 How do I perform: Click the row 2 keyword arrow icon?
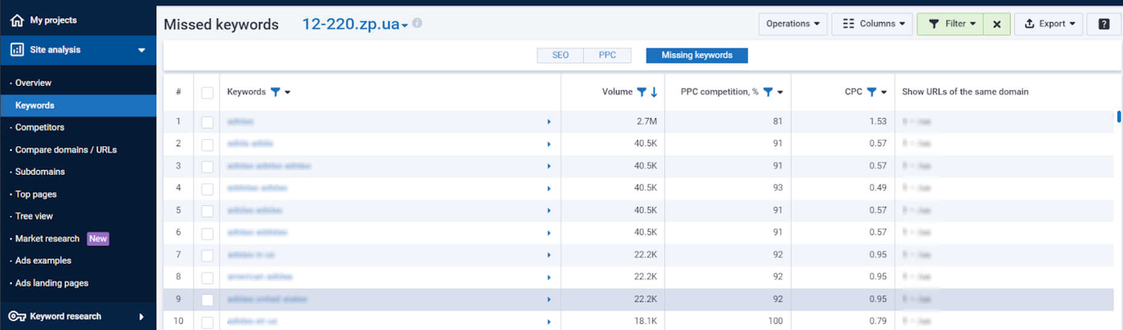549,144
